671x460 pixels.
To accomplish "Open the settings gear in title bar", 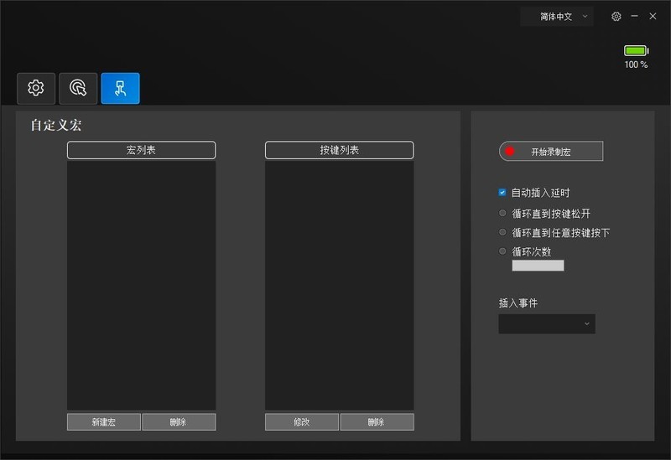I will 616,16.
